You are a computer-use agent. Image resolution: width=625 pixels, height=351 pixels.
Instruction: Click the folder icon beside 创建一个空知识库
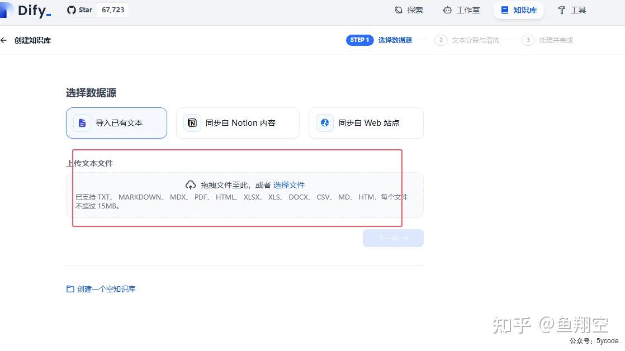click(x=69, y=288)
